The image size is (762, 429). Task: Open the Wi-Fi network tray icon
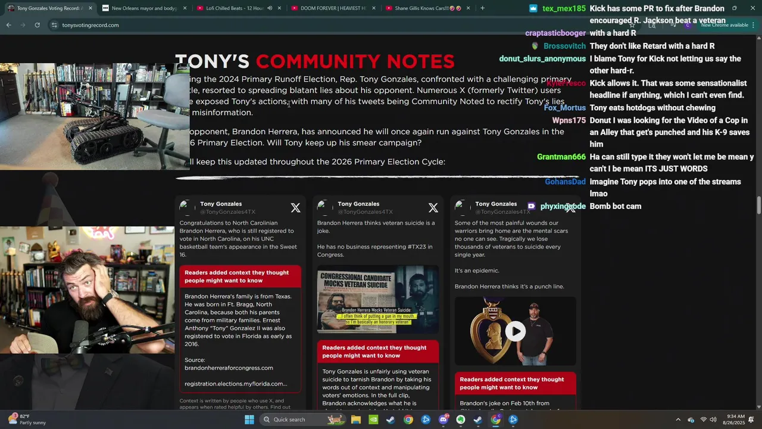703,419
